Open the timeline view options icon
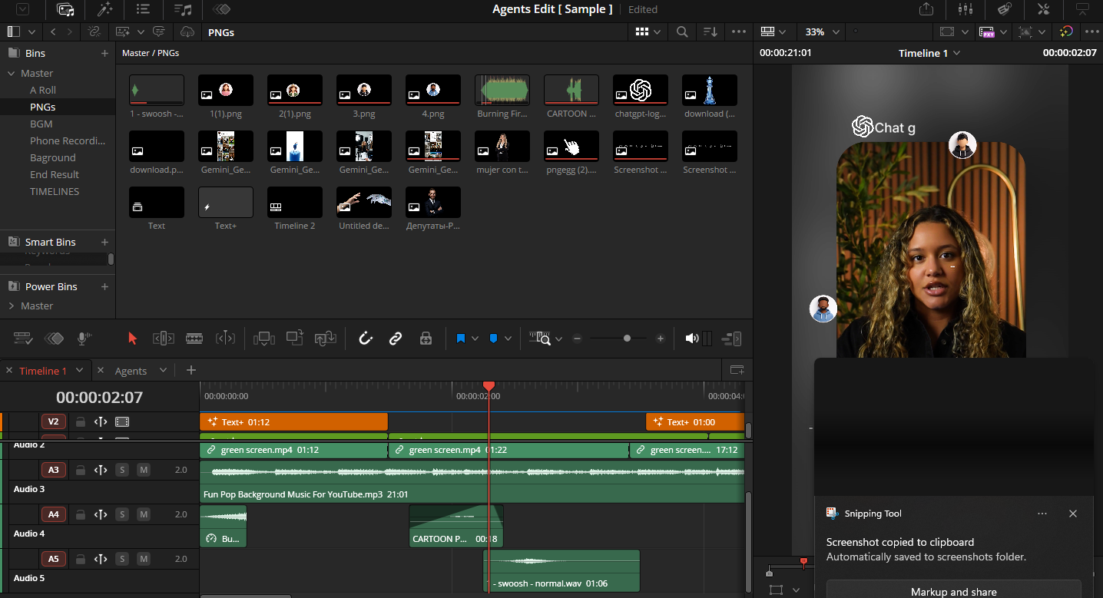The width and height of the screenshot is (1103, 598). coord(23,339)
